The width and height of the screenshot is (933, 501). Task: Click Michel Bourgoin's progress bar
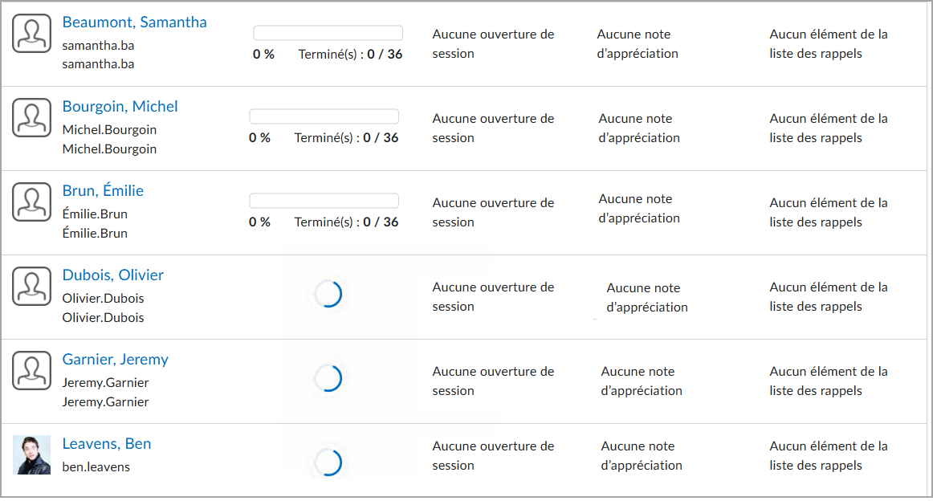(324, 116)
